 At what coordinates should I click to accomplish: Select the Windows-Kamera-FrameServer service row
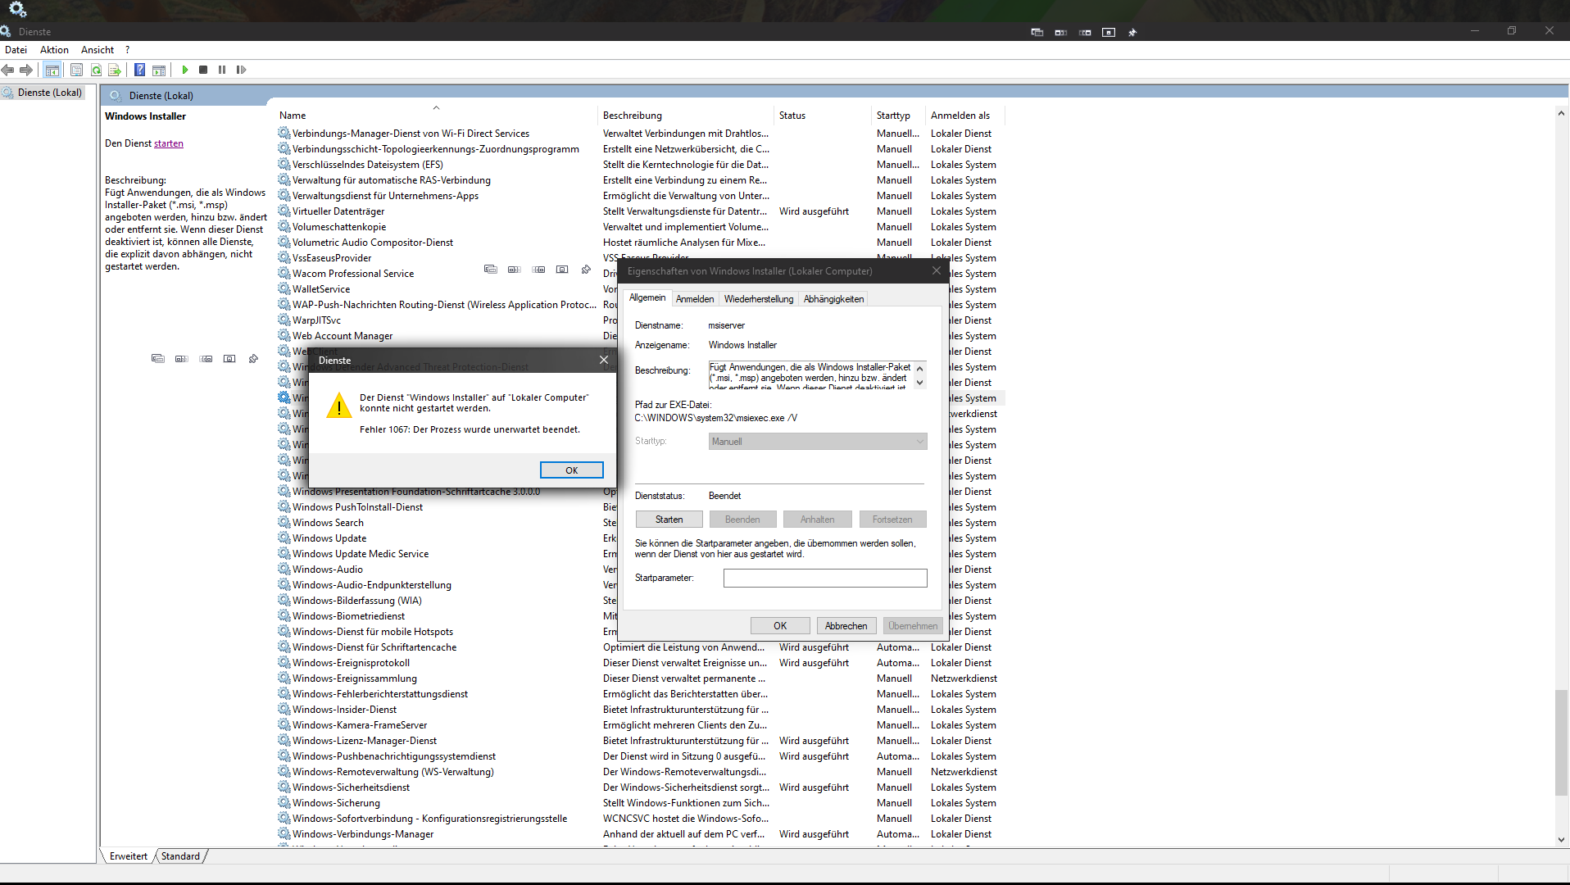tap(639, 724)
